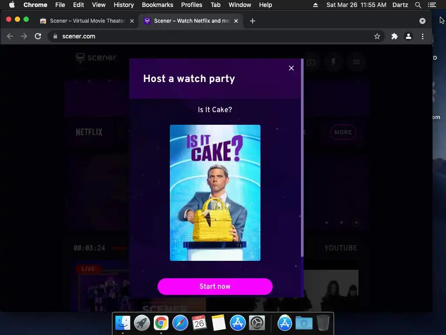Image resolution: width=446 pixels, height=335 pixels.
Task: Click the MORE button beside Netflix row
Action: [x=343, y=132]
